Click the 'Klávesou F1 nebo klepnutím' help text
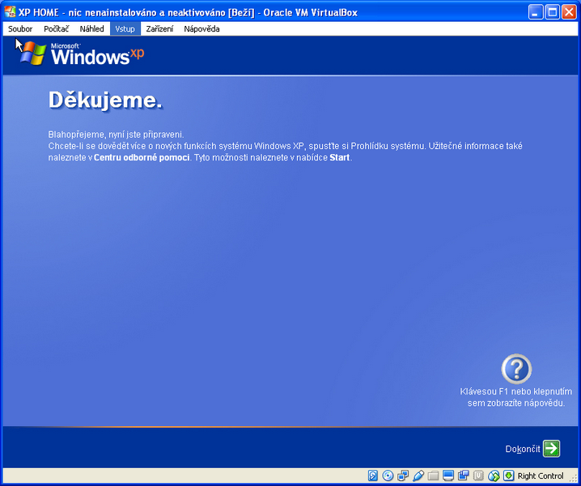Viewport: 581px width, 486px height. 515,391
